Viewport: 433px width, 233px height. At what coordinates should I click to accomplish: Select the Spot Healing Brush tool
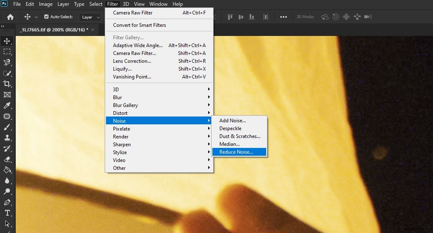click(7, 116)
